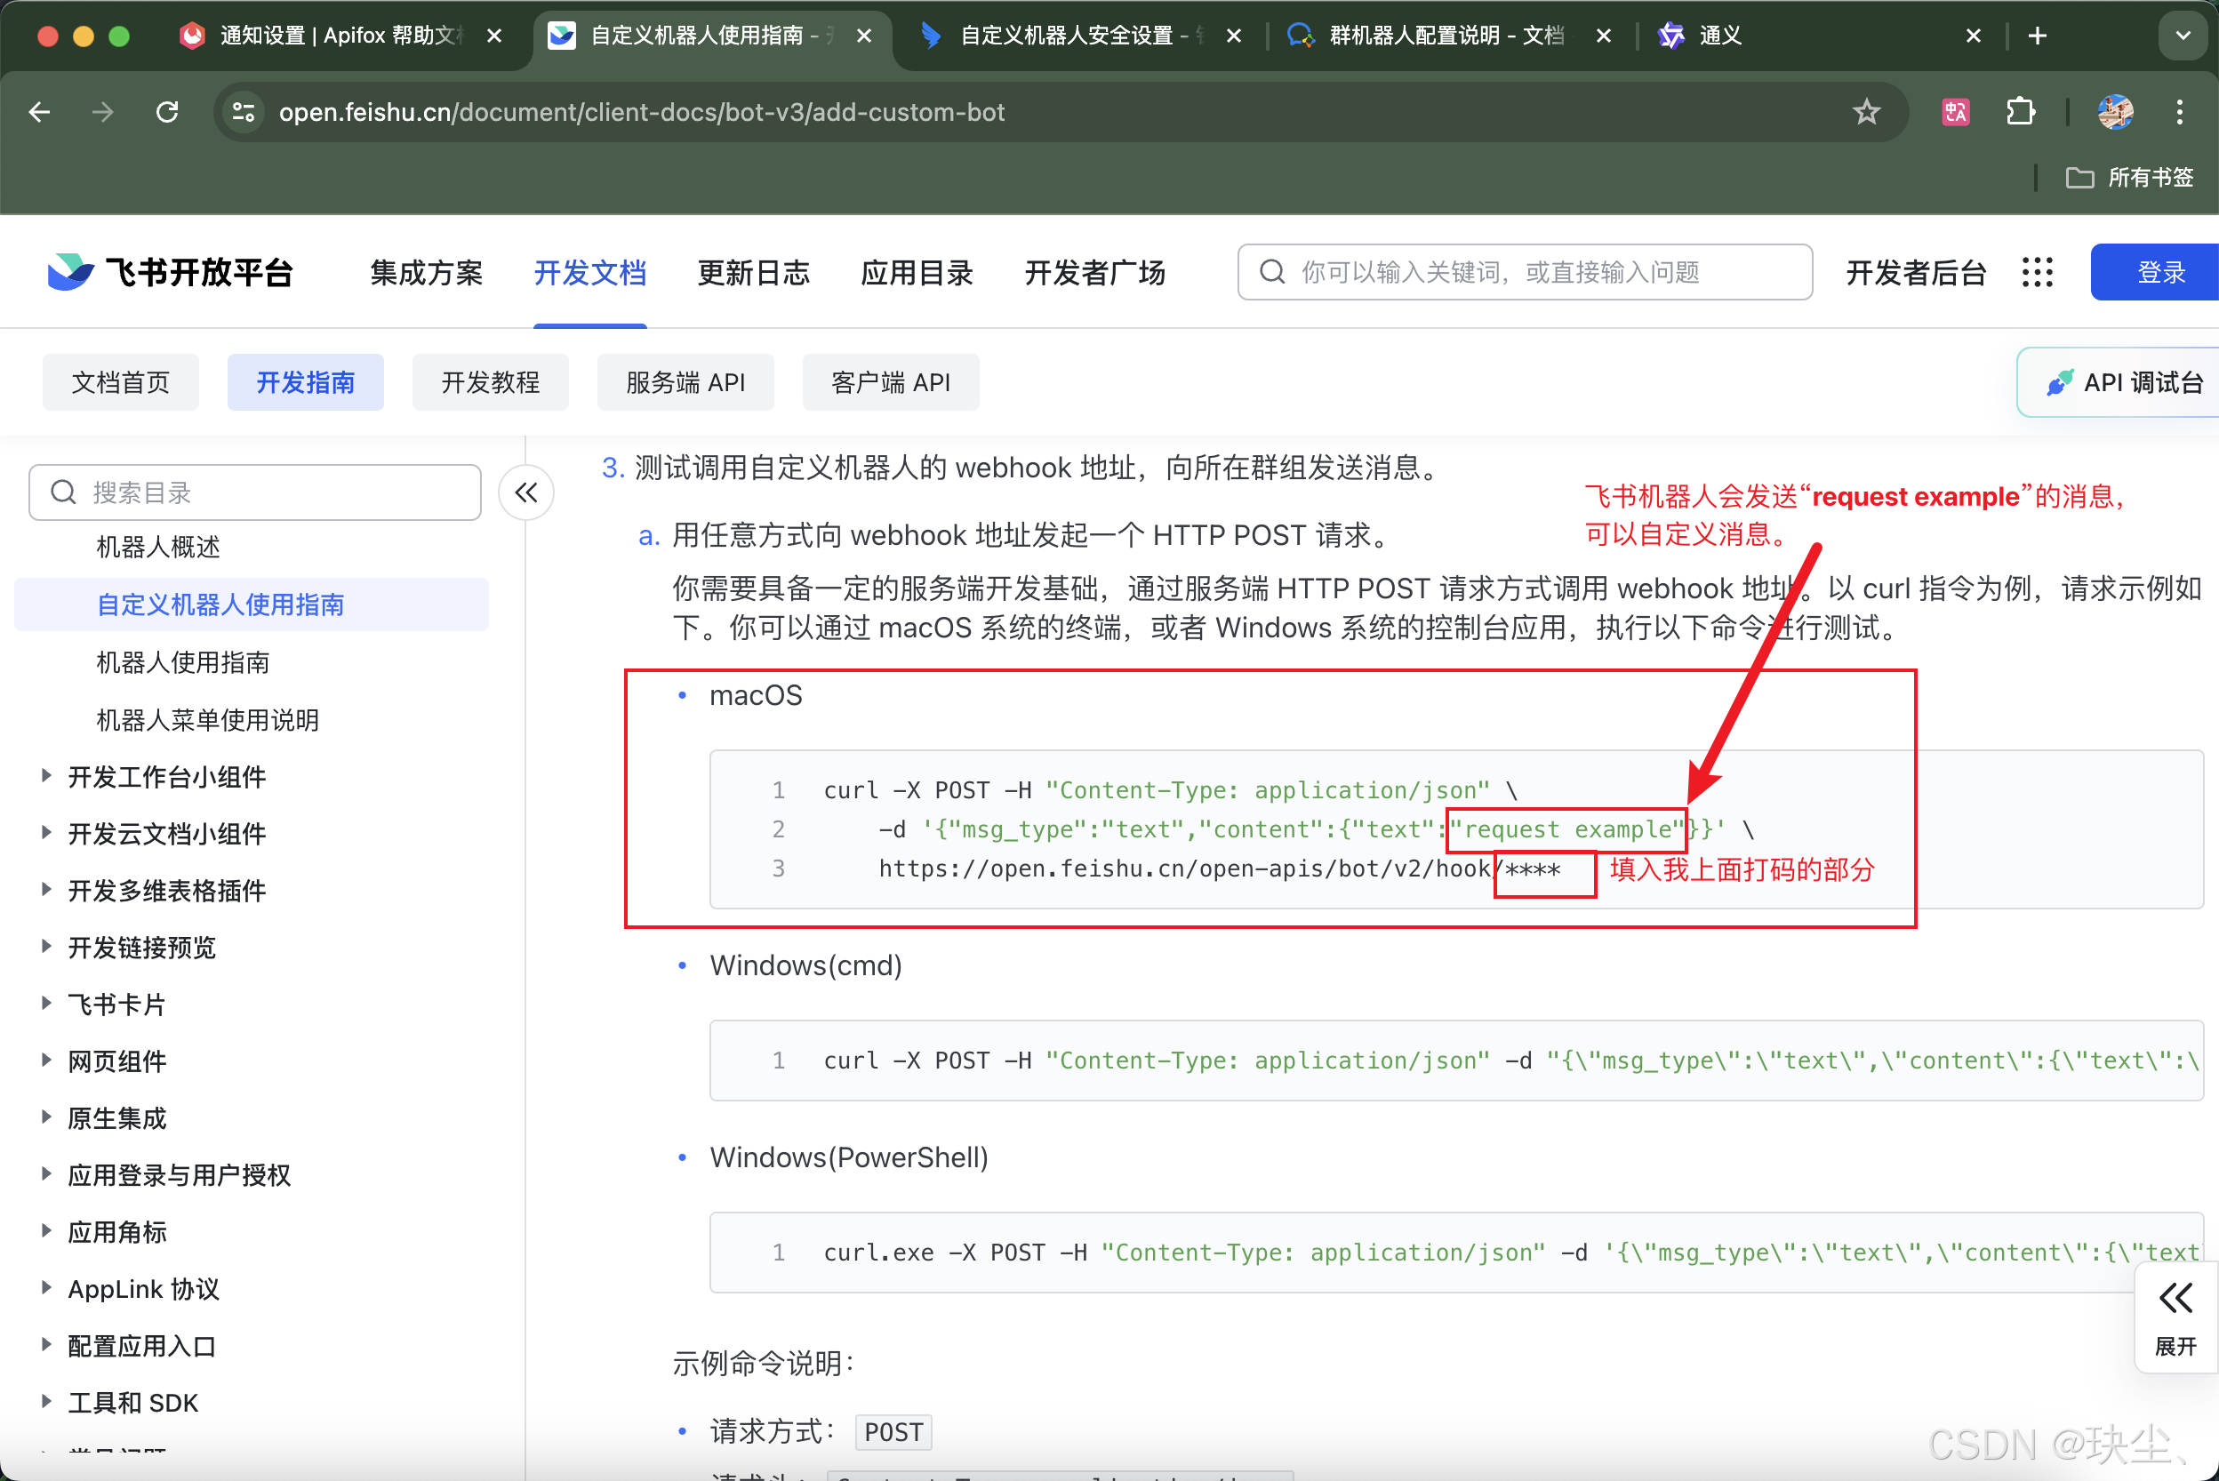Select the 开发教程 tab

pyautogui.click(x=490, y=382)
